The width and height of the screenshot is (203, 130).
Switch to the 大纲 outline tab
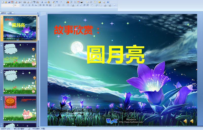(x=10, y=13)
